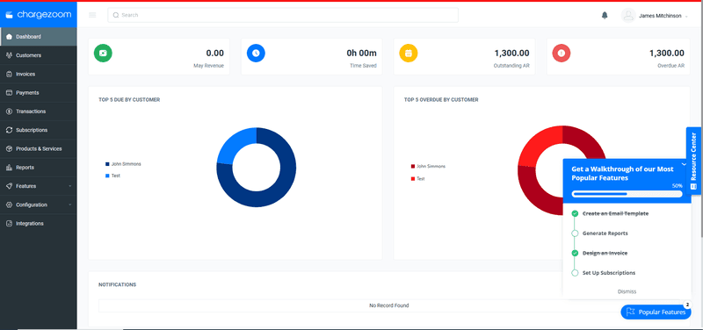Screen dimensions: 703x330
Task: Click the No Record Found notification row
Action: pos(388,305)
